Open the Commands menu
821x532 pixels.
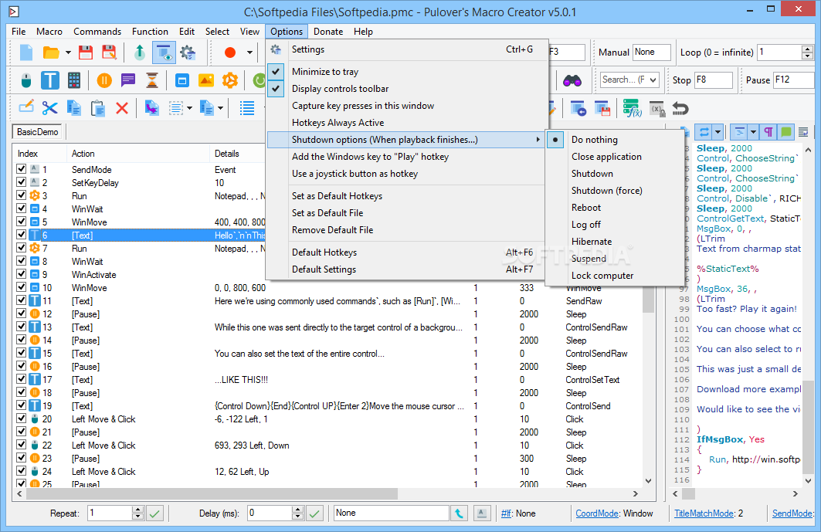pos(97,32)
